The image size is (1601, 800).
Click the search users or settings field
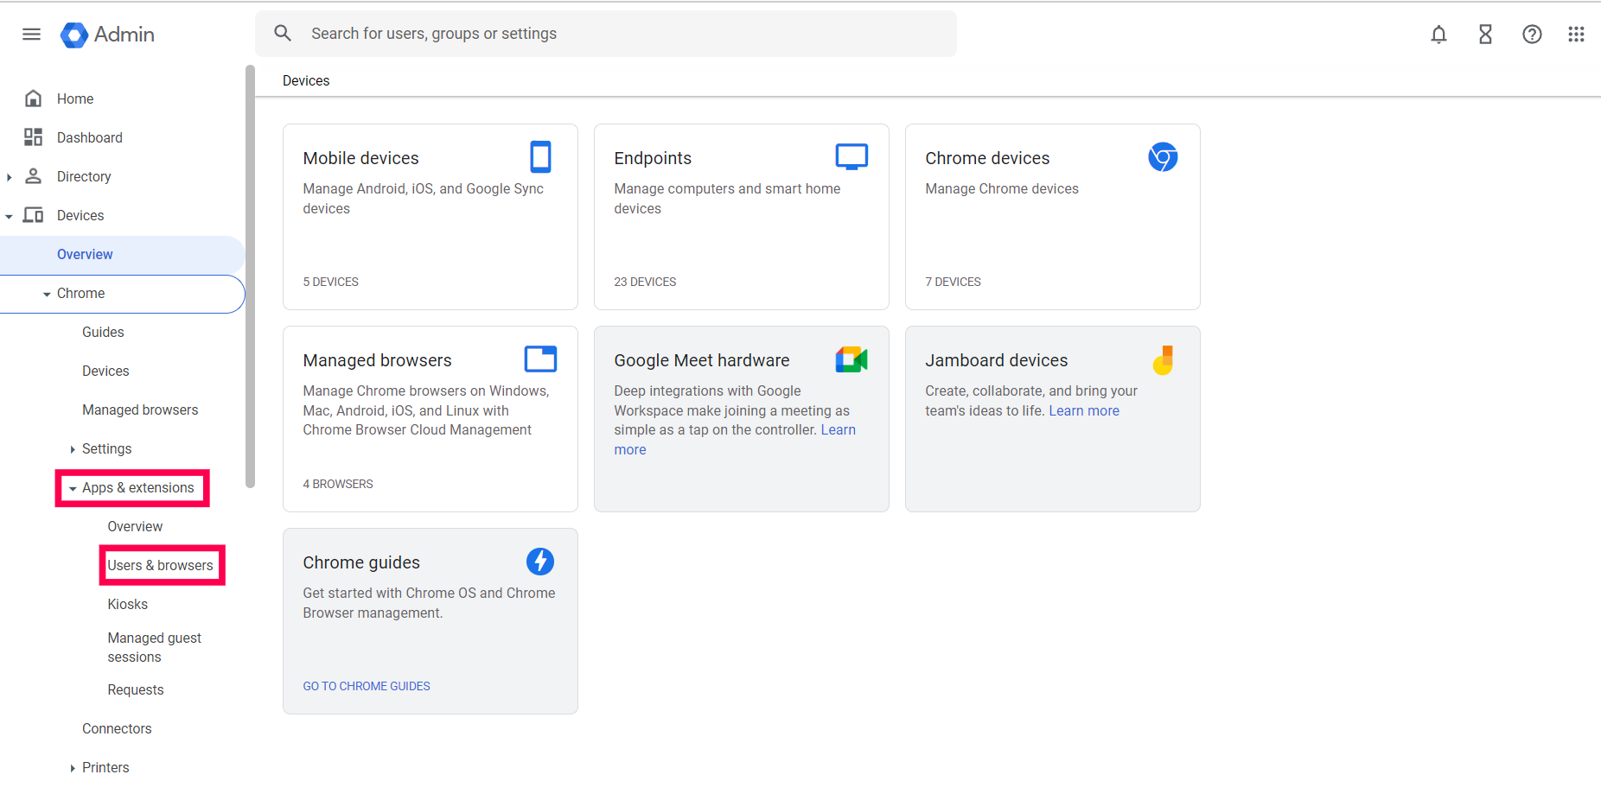(605, 34)
